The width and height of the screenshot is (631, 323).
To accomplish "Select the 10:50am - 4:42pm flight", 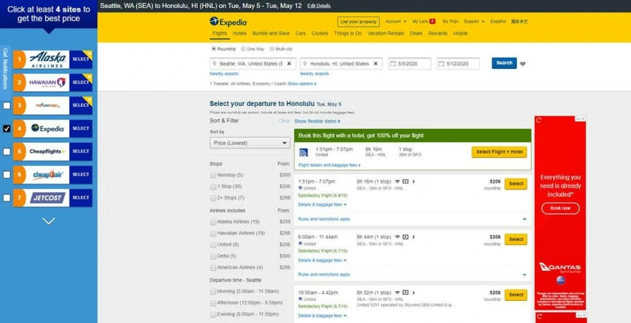I will [x=516, y=295].
